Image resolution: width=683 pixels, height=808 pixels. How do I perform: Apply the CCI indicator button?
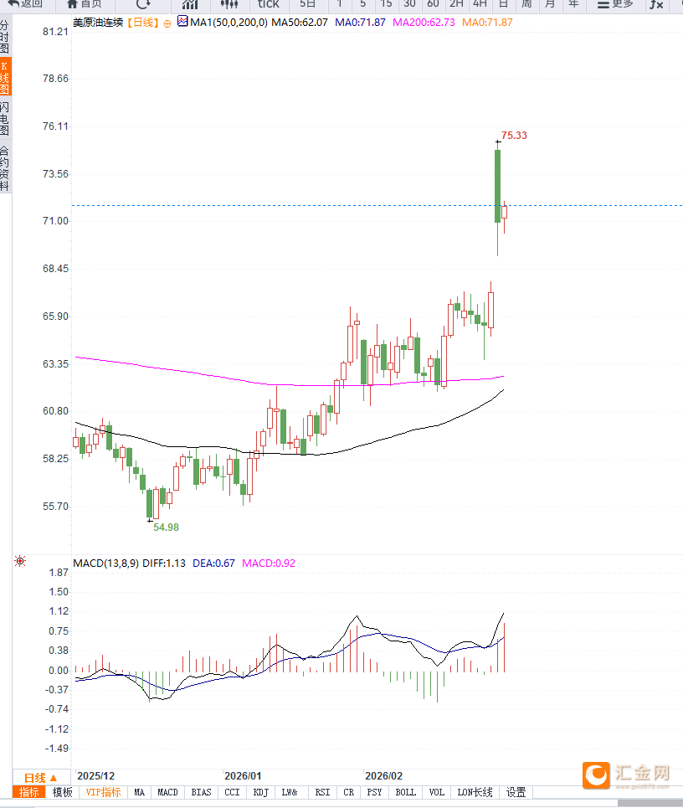(x=233, y=792)
